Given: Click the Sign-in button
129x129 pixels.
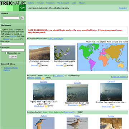Looking at the screenshot, I should tap(13, 57).
